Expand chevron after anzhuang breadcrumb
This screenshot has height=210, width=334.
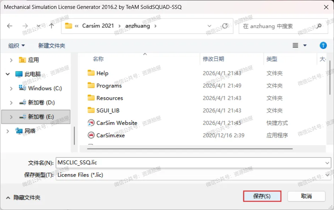click(x=155, y=26)
